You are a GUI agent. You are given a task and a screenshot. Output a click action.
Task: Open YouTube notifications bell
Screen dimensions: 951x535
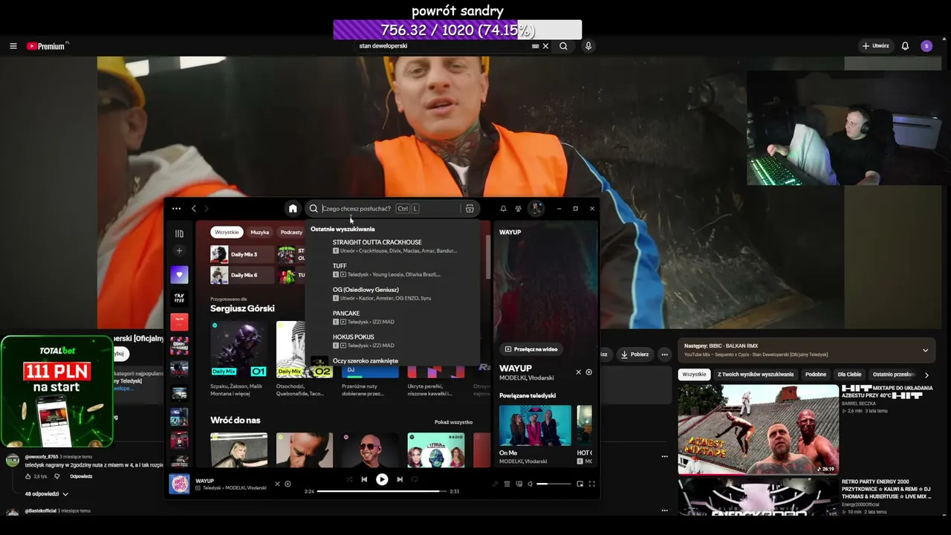pyautogui.click(x=905, y=46)
